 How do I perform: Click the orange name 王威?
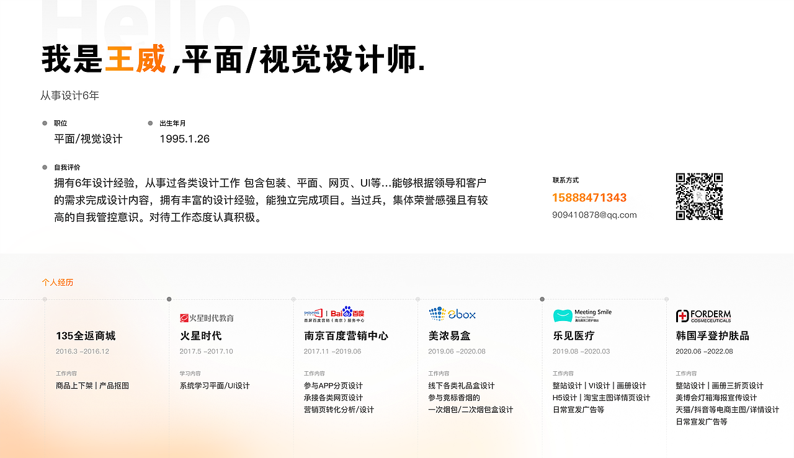136,60
